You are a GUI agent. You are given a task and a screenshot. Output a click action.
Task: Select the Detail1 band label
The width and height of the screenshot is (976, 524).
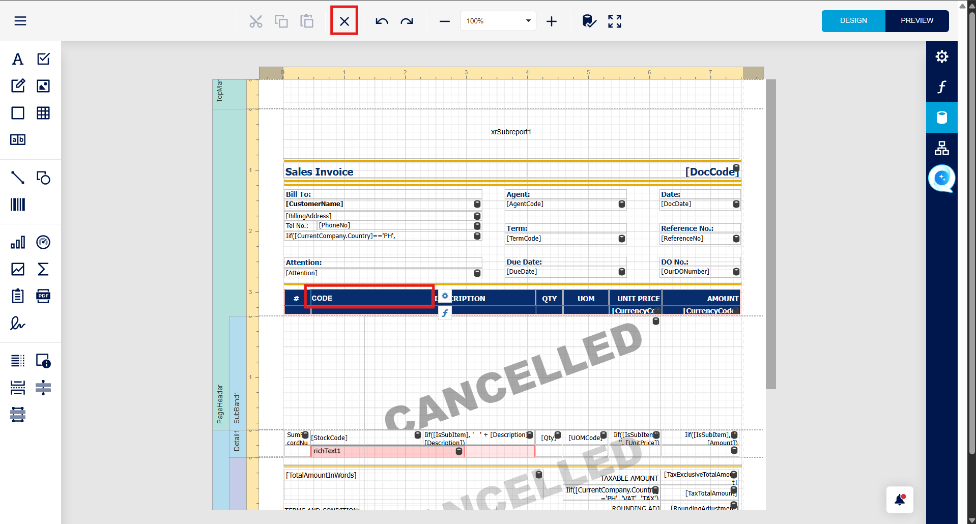[237, 441]
